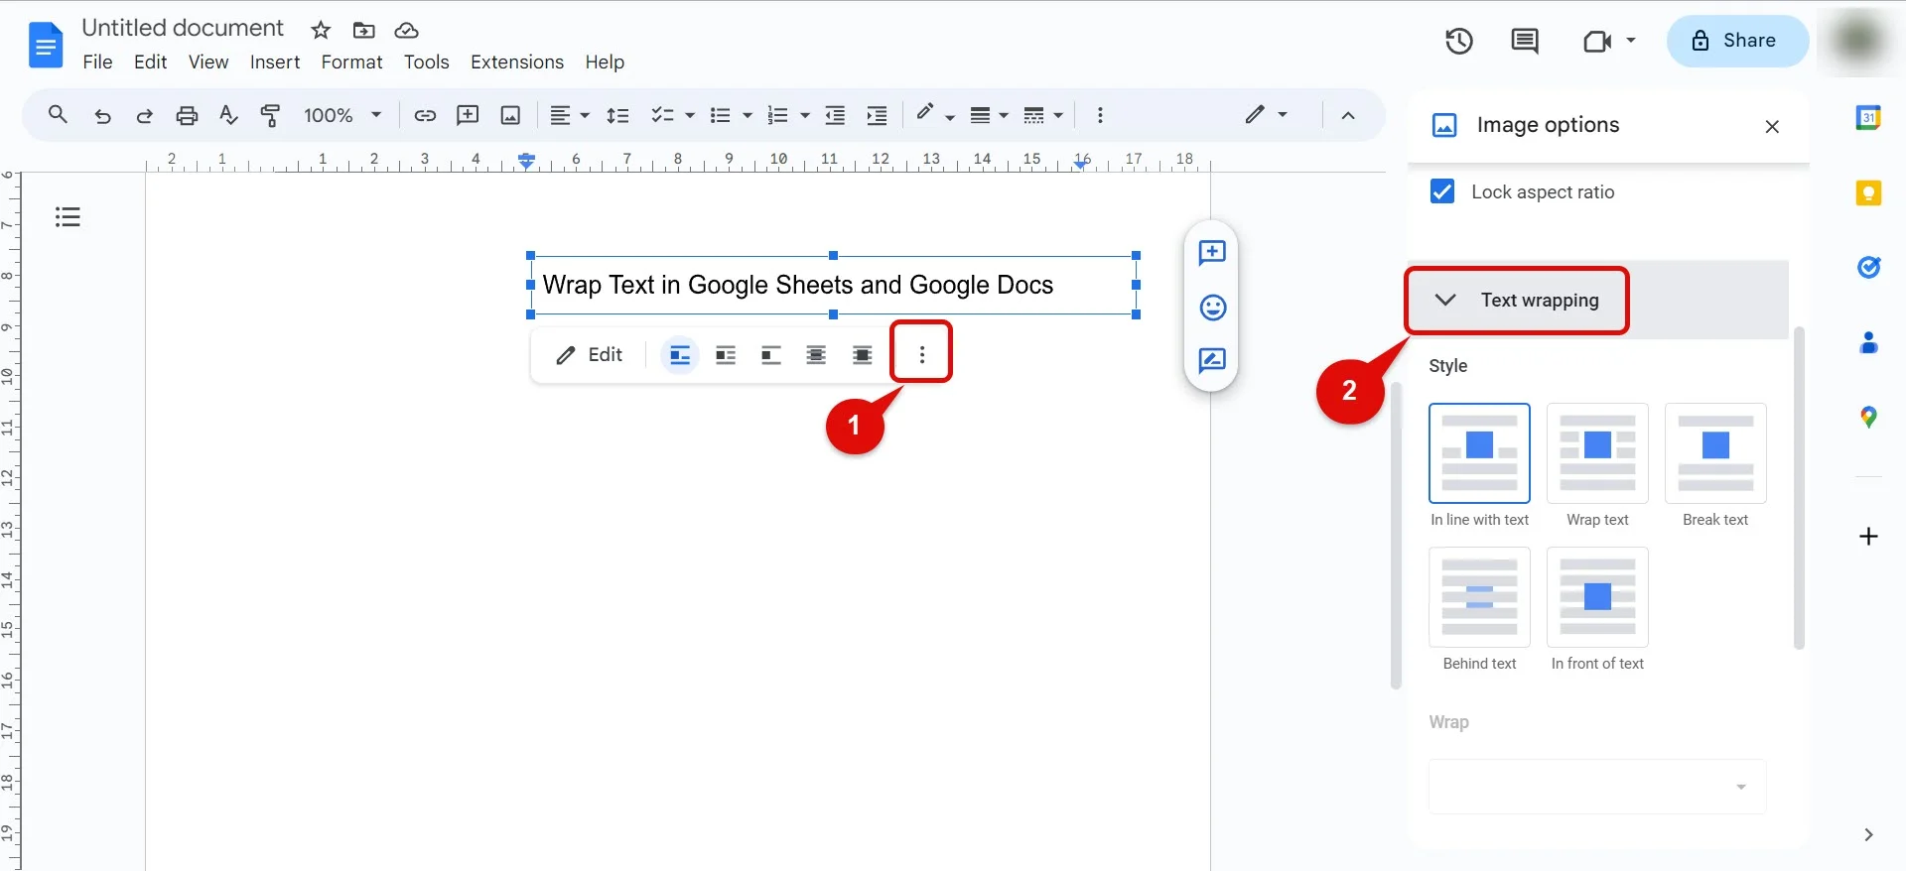Open text alignment dropdown
1906x871 pixels.
click(570, 115)
